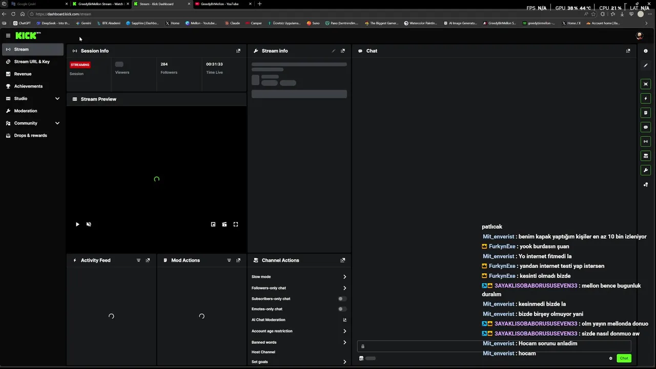
Task: Open picture-in-picture for stream preview
Action: coord(213,224)
